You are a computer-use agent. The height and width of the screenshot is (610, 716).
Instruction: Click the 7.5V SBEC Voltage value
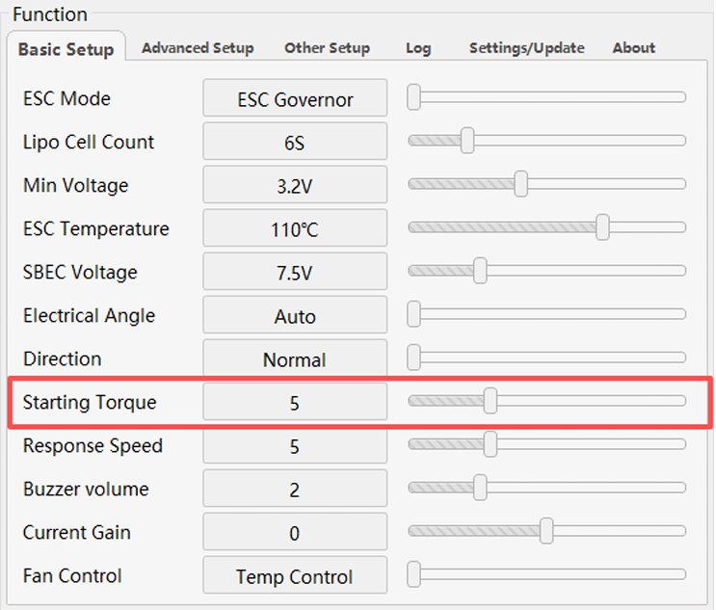295,273
